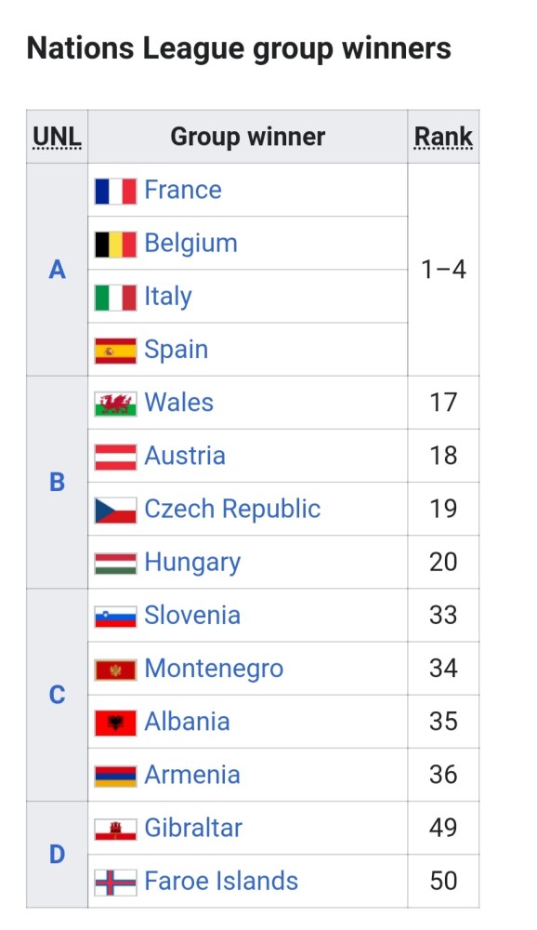Click the Wales dragon flag icon
The width and height of the screenshot is (537, 930).
pos(115,404)
